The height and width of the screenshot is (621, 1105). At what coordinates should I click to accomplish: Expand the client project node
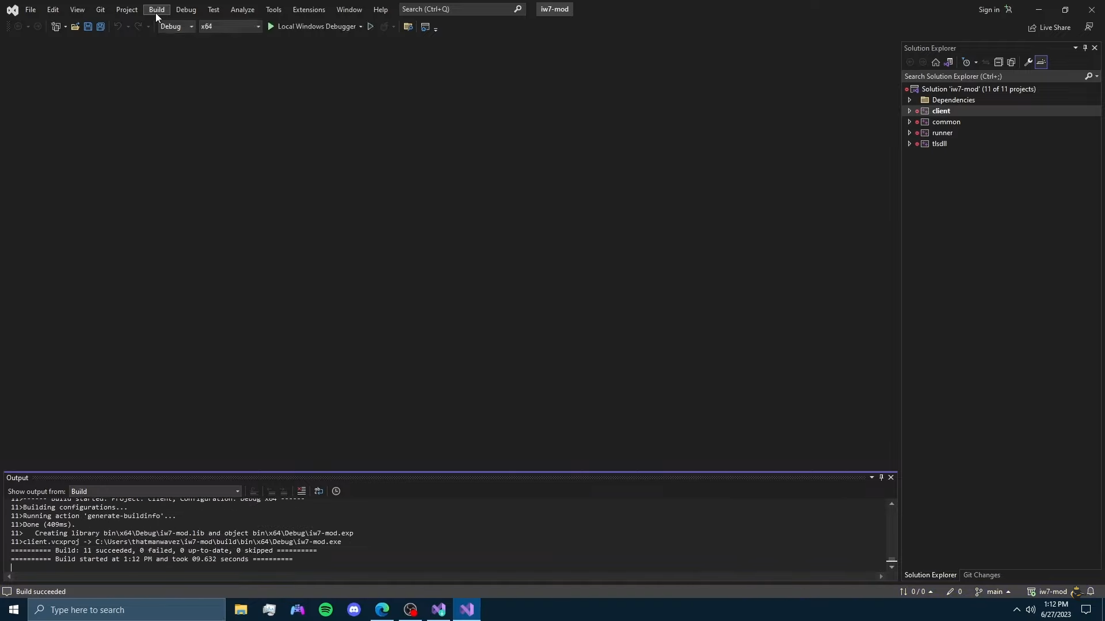(x=909, y=111)
